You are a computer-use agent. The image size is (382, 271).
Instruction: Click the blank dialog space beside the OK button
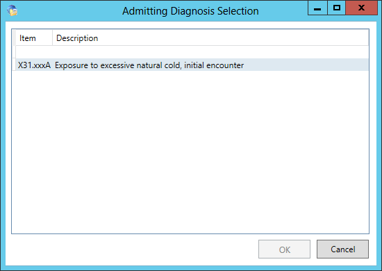coord(131,249)
